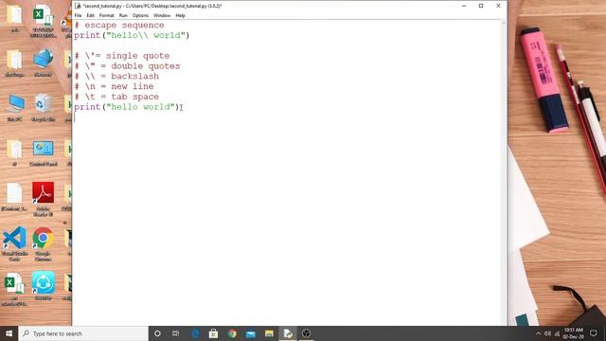Select the folder left of Network icon
Screen dimensions: 606x341
(15, 63)
